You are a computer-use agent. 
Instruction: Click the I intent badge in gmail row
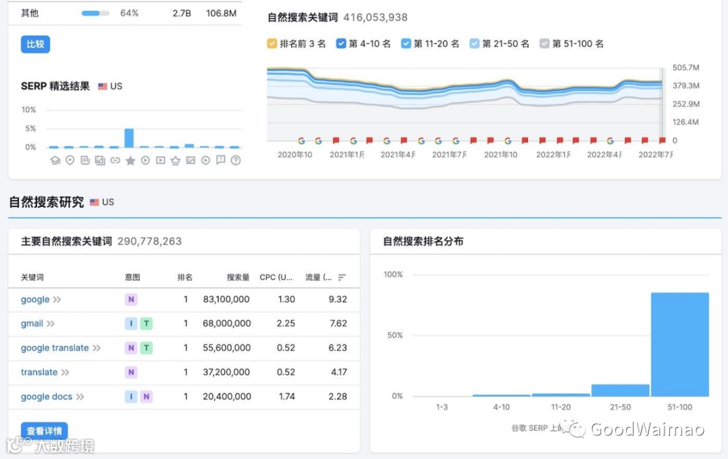[x=131, y=324]
